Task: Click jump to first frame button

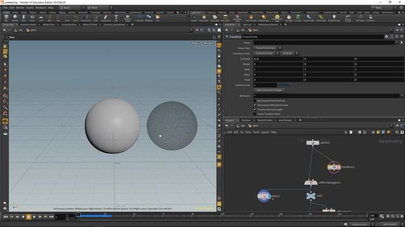Action: click(x=6, y=217)
